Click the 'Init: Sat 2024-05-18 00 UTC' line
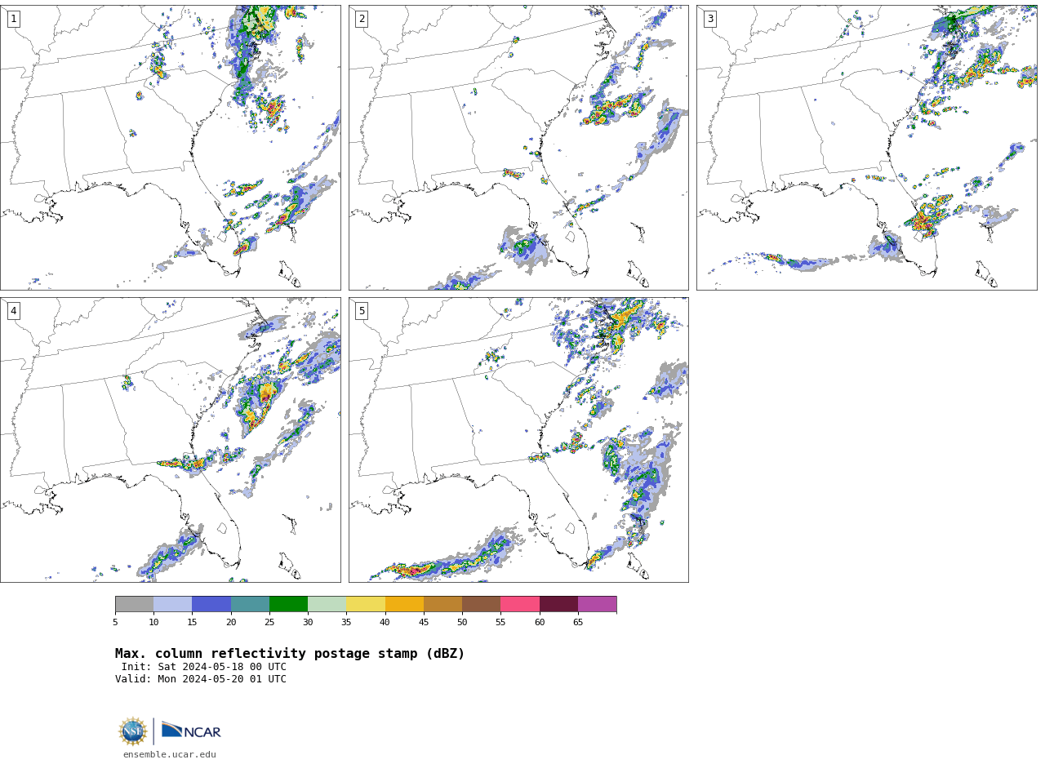The width and height of the screenshot is (1045, 764). click(204, 667)
